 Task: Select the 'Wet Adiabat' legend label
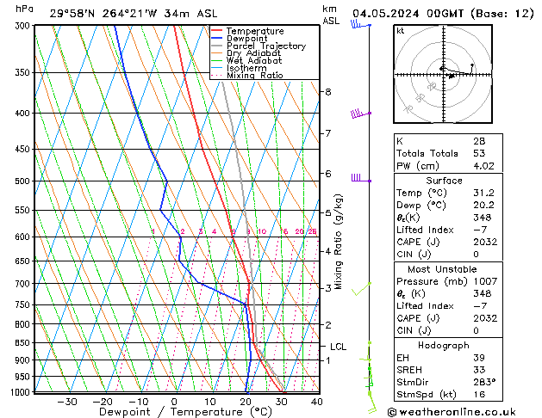click(254, 60)
